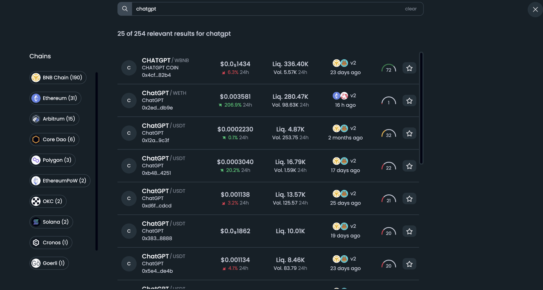Choose the Solana (2) chain filter

tap(51, 222)
